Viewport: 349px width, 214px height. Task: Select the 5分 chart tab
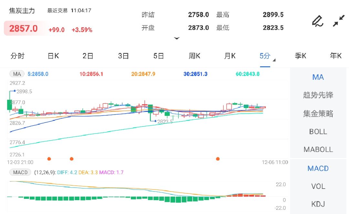click(x=265, y=56)
